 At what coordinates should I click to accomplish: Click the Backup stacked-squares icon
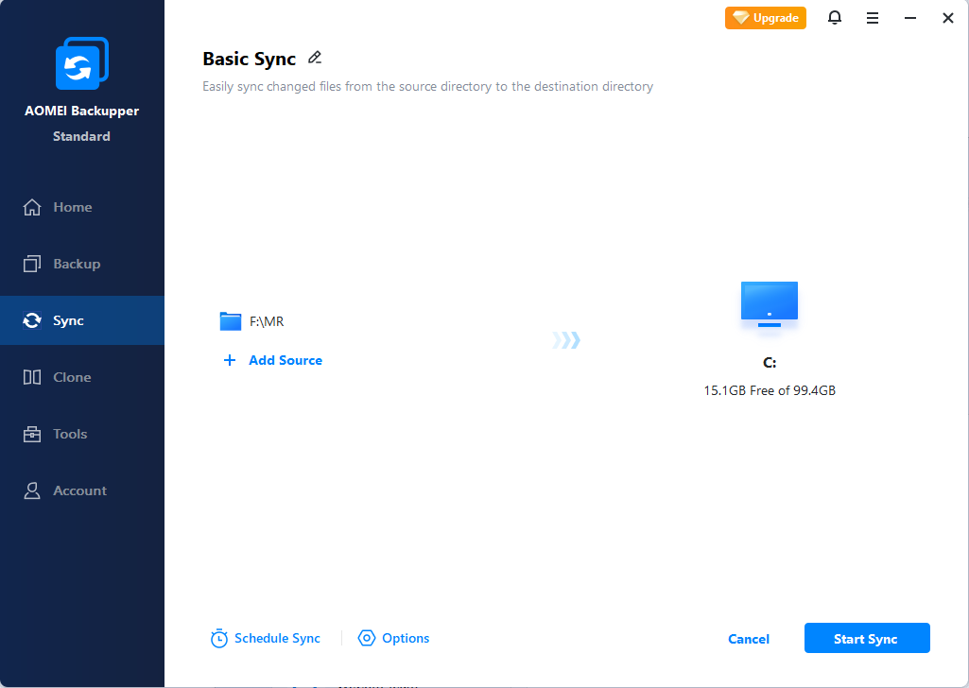point(32,264)
